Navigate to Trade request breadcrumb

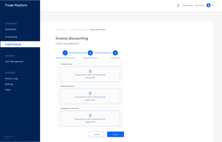point(61,30)
